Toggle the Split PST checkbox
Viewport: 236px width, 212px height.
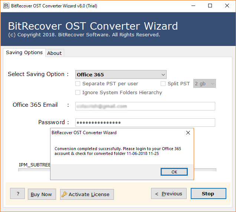163,84
